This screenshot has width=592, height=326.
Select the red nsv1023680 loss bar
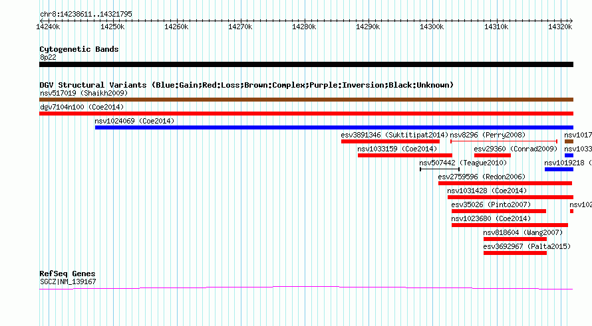coord(510,225)
